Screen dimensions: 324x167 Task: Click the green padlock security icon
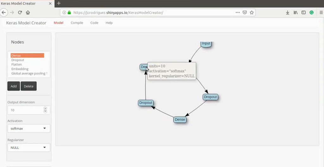pos(69,13)
